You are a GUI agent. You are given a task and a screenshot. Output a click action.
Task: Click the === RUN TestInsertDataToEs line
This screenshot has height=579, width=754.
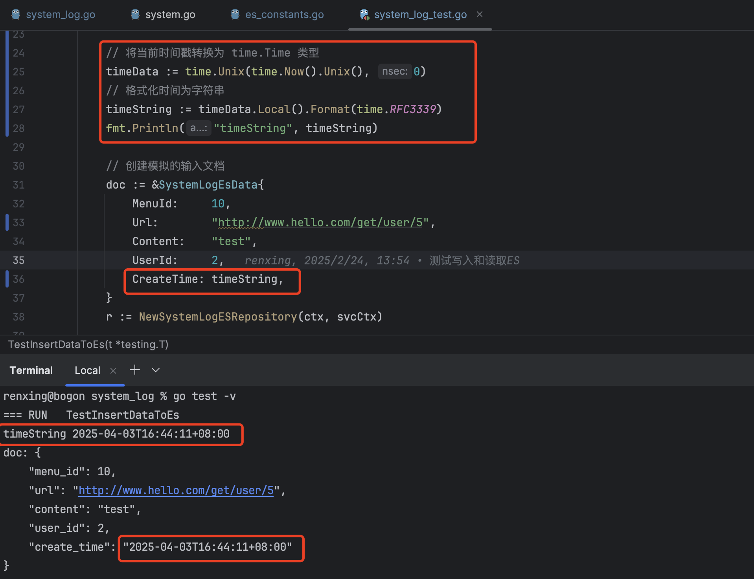tap(91, 415)
